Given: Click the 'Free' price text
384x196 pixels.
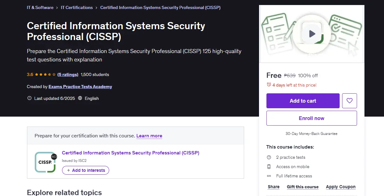Looking at the screenshot, I should [274, 75].
